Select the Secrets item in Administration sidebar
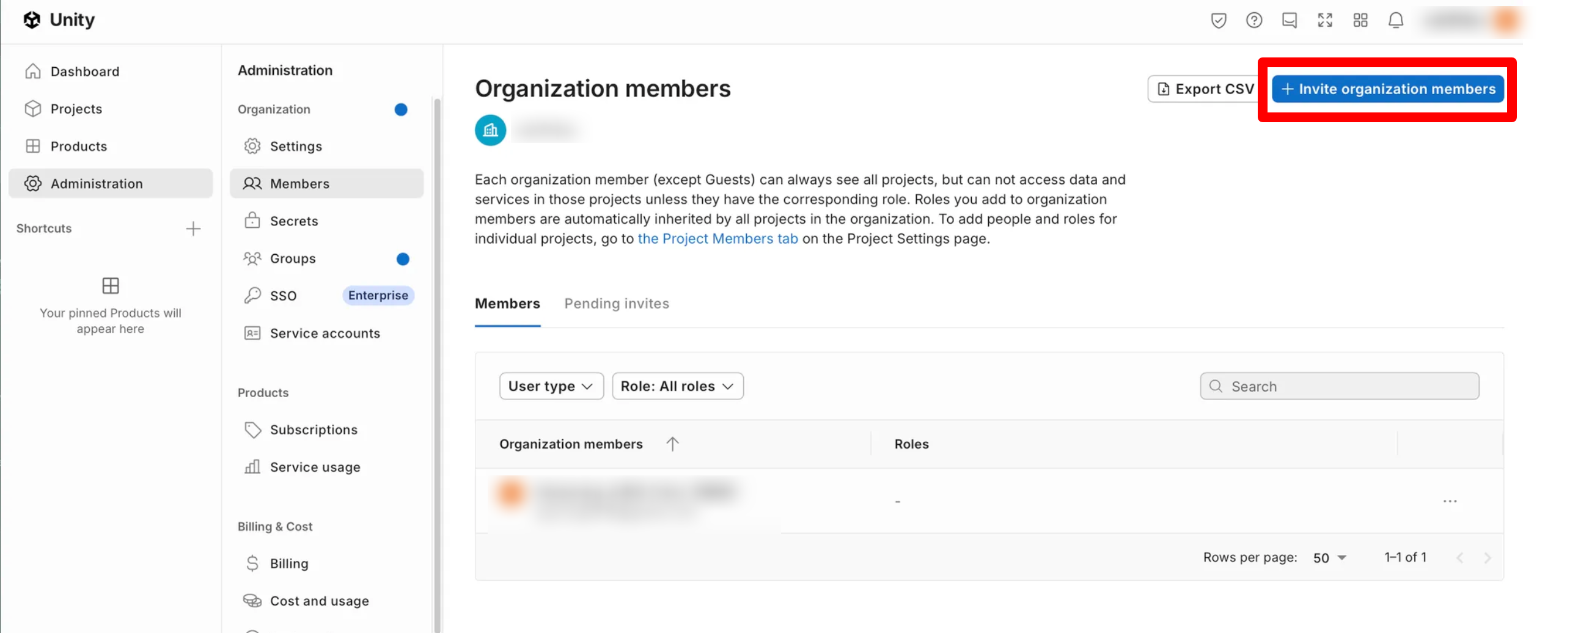 click(293, 221)
